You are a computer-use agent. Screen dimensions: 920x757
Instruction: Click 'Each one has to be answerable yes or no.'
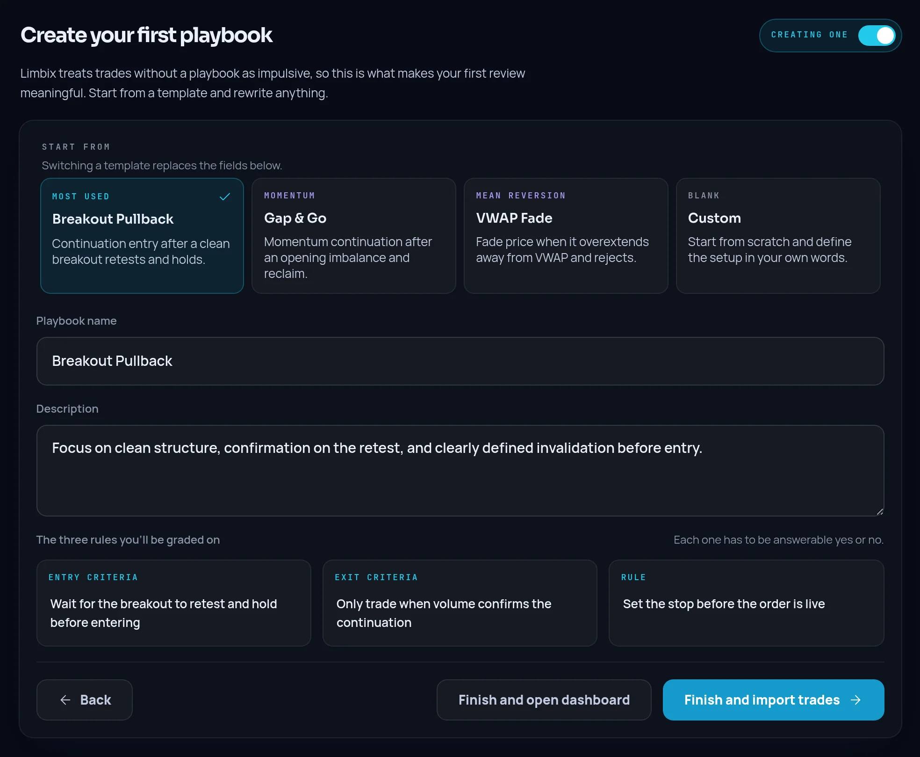778,540
